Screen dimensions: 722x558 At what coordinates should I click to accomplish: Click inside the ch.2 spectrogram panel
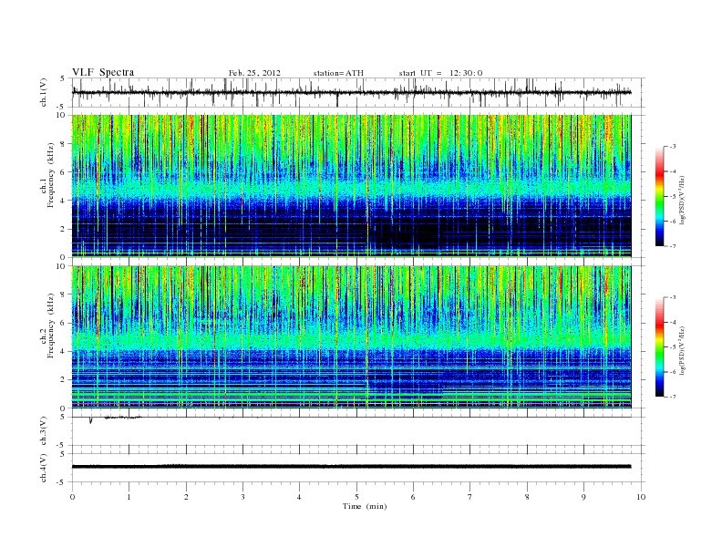pyautogui.click(x=351, y=336)
